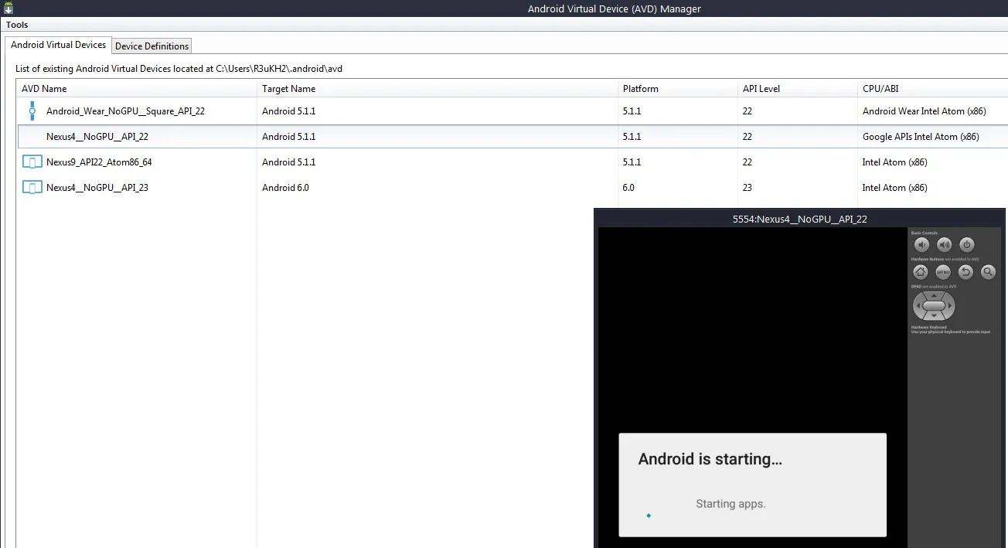
Task: Tap the emulator MENU hardware button
Action: [x=943, y=272]
